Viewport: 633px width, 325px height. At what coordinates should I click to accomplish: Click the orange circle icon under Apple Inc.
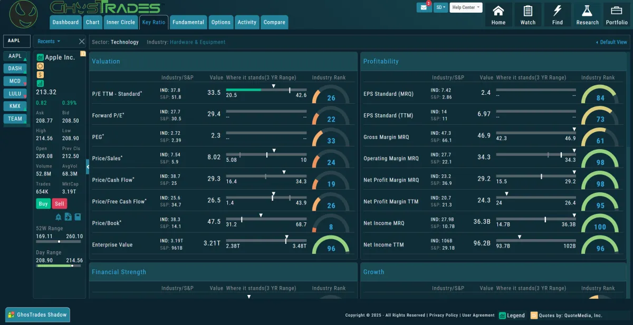point(40,66)
